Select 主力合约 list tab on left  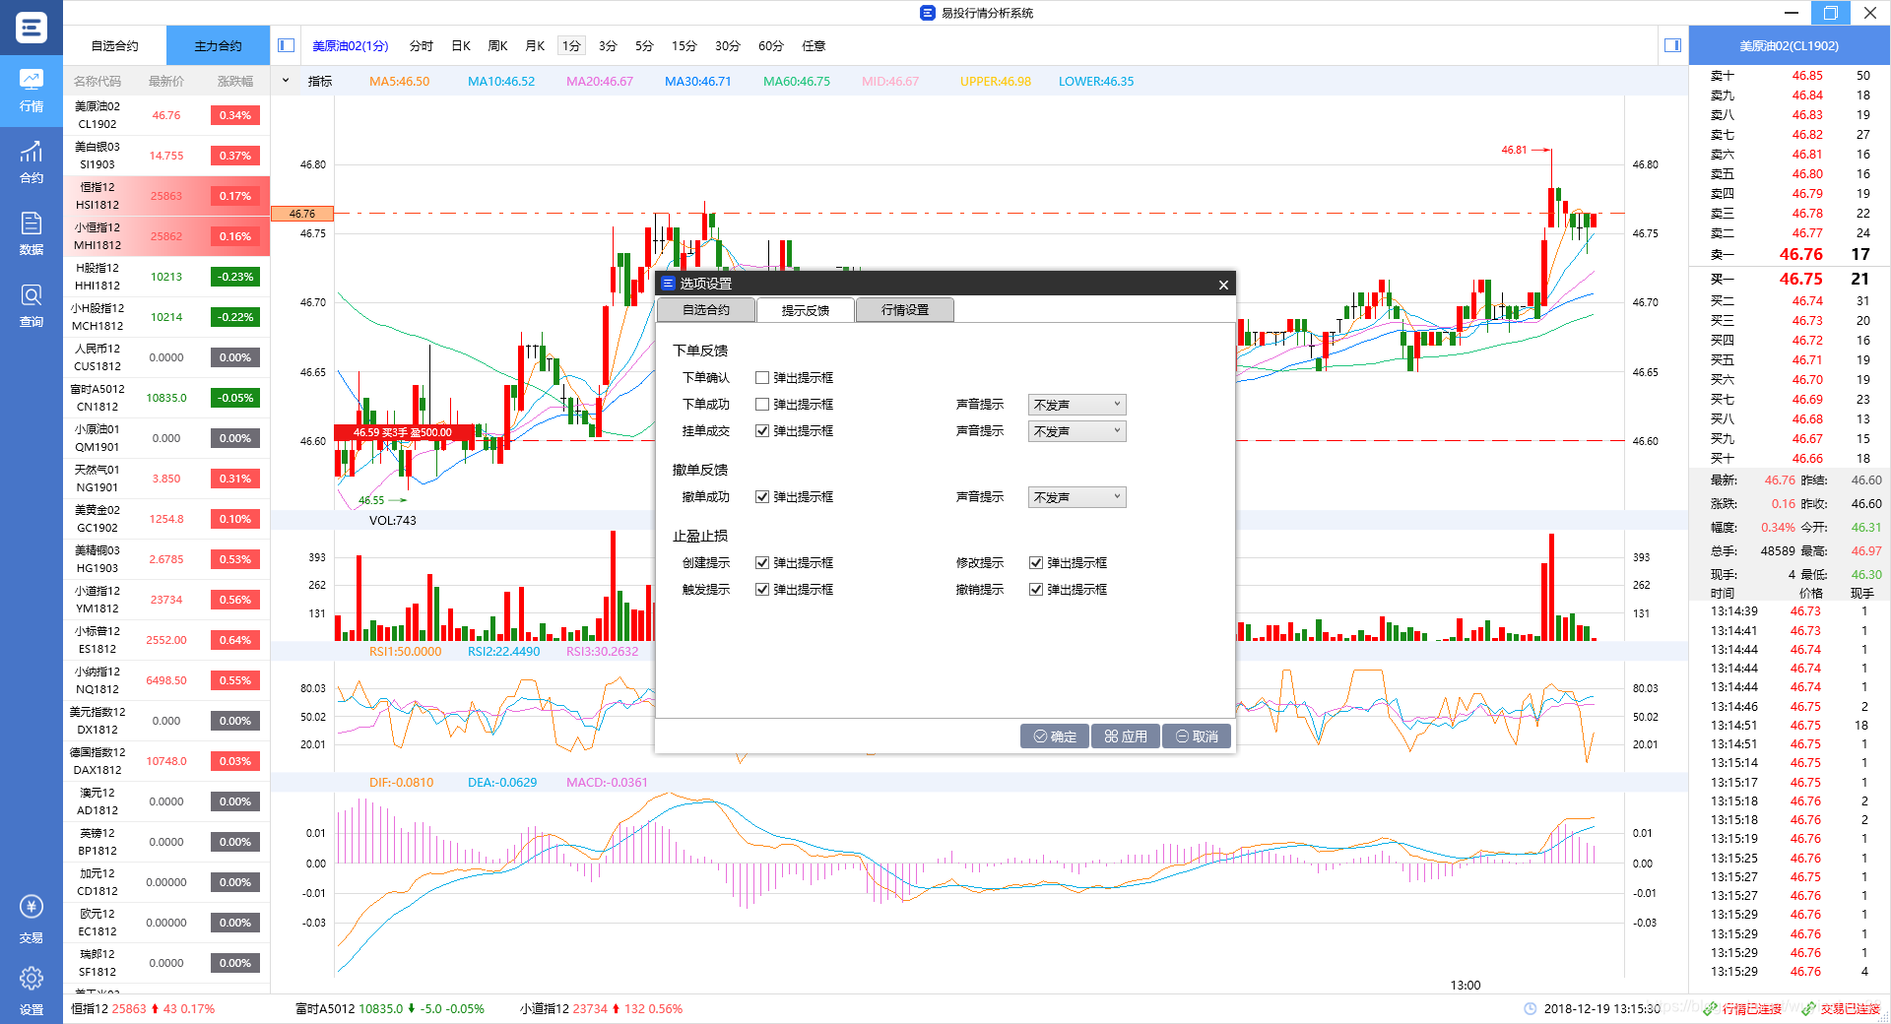pos(218,46)
